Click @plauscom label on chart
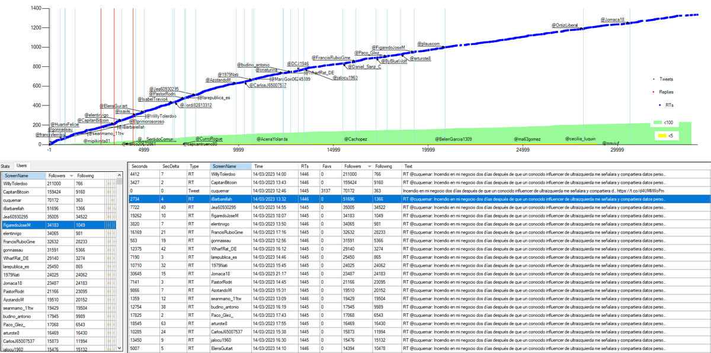Screen dimensions: 711x353 (x=428, y=44)
